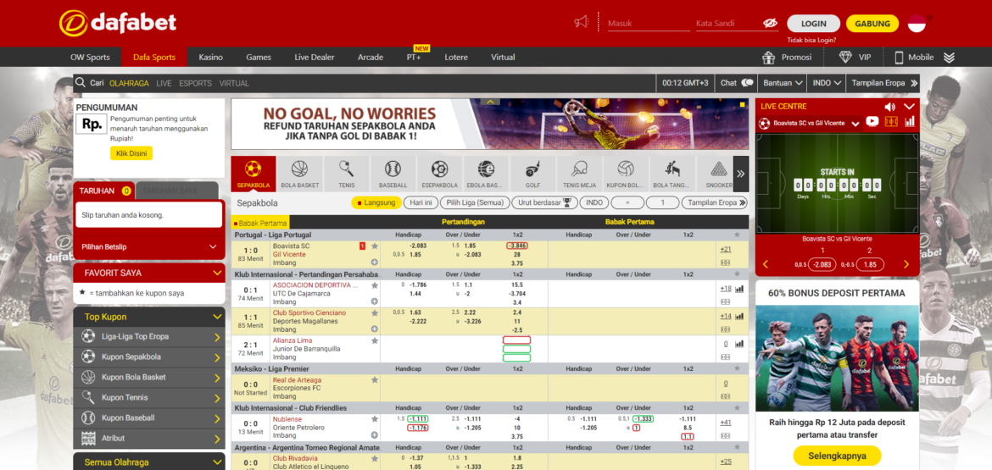
Task: Open Live Dealer menu
Action: (x=315, y=58)
